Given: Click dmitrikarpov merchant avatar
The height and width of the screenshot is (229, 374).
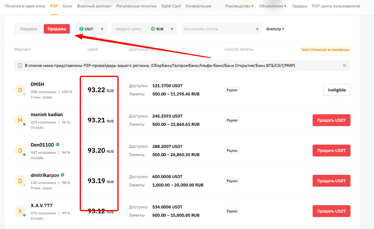Looking at the screenshot, I should [x=20, y=181].
